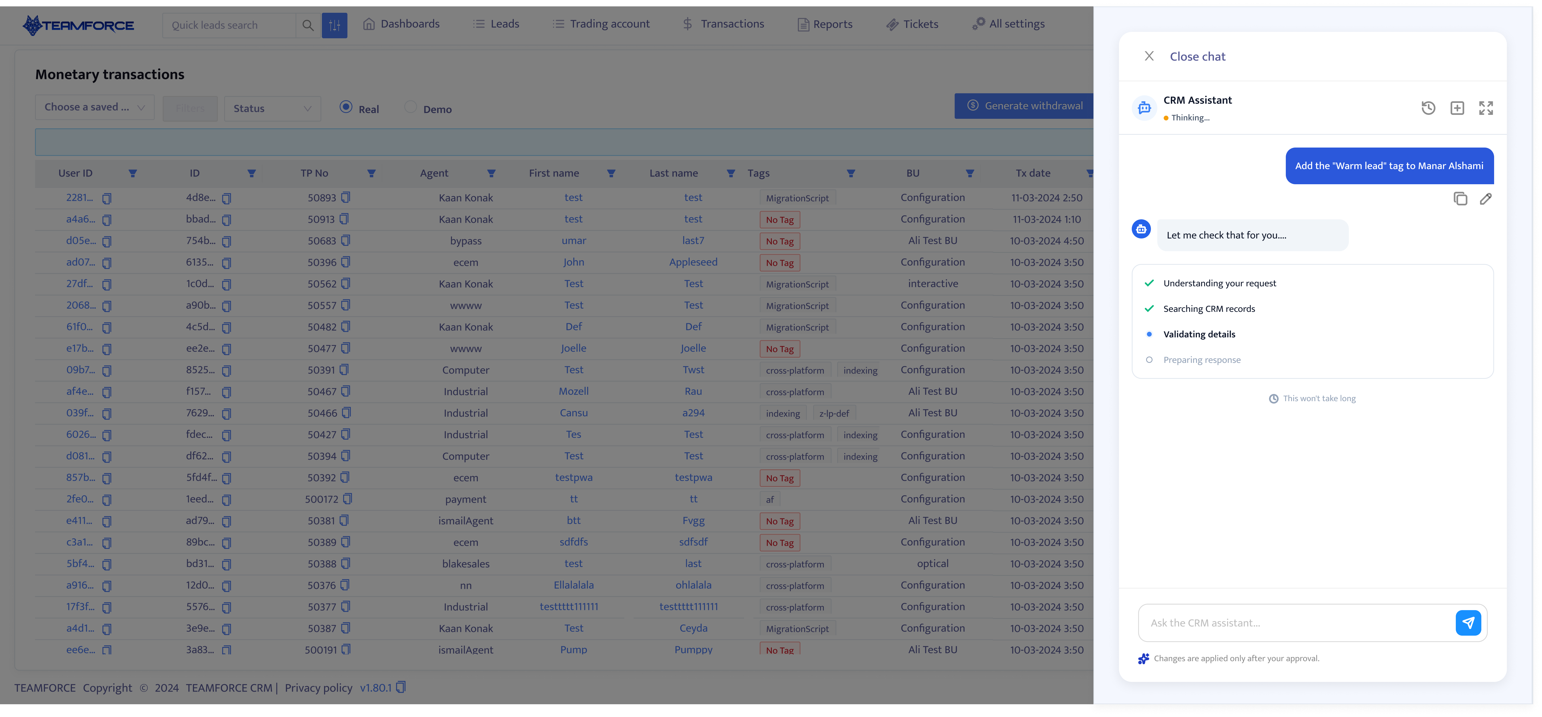Start a new chat with plus icon
Viewport: 1542px width, 717px height.
(x=1457, y=108)
